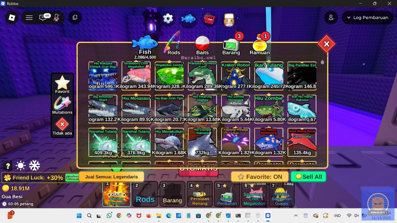
Task: Select Hiu Petarung Gladiasi Batu
Action: pos(202,109)
